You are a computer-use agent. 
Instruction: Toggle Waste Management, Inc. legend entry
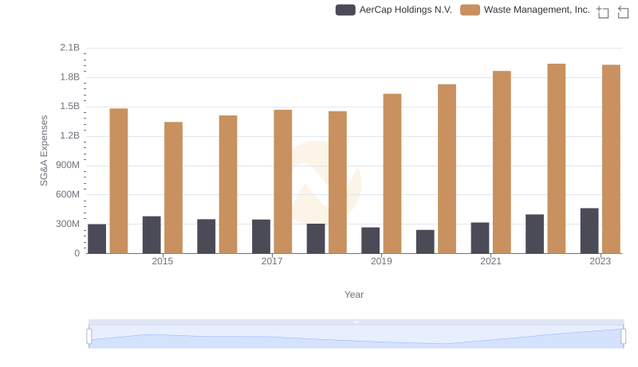point(525,10)
